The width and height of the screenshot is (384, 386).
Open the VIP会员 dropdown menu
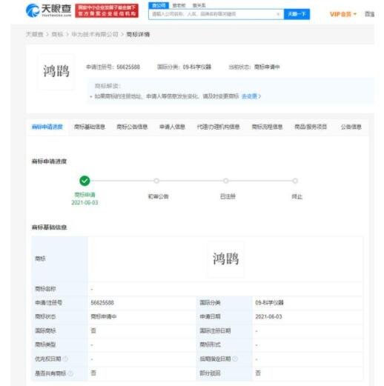tap(343, 14)
